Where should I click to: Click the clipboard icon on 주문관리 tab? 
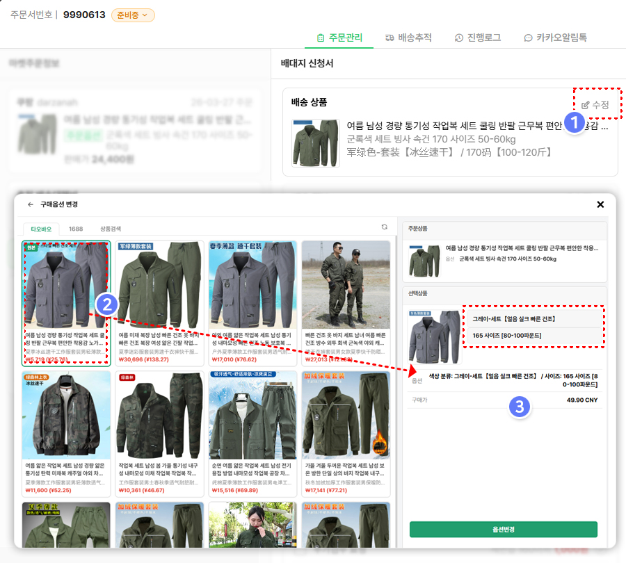(320, 38)
